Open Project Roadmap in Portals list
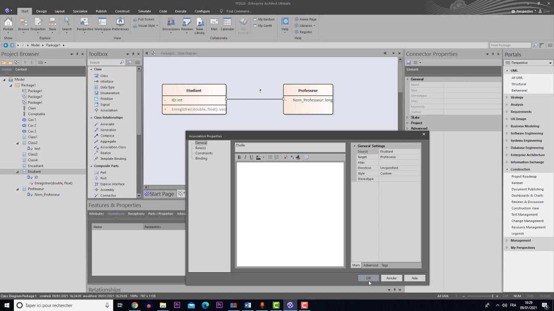Viewport: 554px width, 311px height. pos(524,177)
